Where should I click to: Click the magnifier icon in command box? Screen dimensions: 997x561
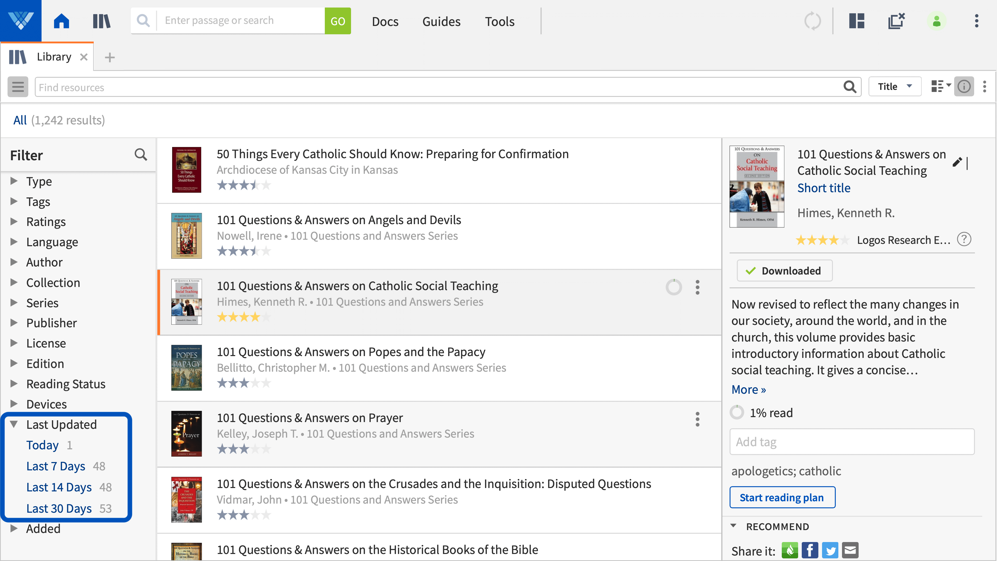(x=144, y=21)
